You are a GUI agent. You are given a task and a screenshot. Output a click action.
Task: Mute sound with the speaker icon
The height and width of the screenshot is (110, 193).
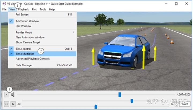[x=13, y=95]
